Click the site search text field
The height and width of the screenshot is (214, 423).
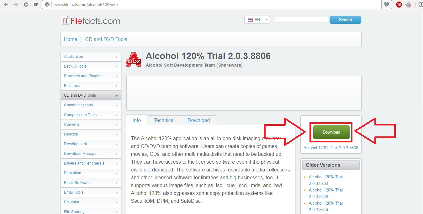click(x=301, y=20)
